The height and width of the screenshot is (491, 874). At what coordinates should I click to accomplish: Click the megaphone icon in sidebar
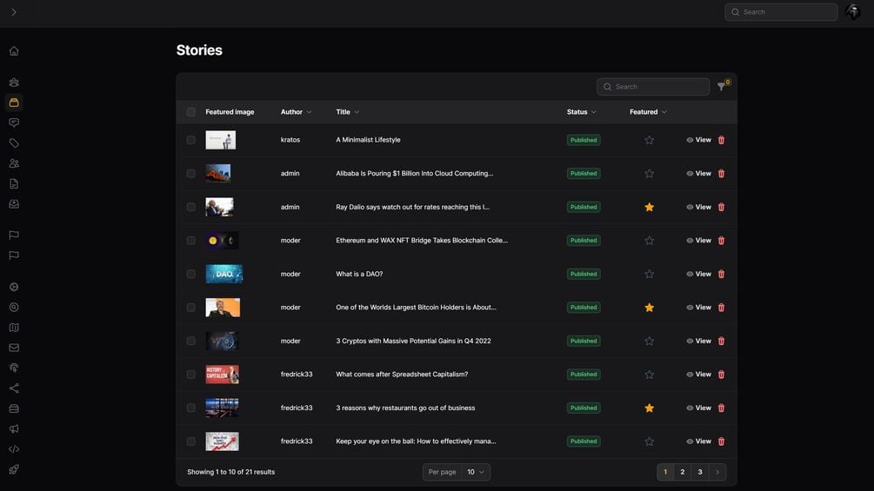coord(14,429)
